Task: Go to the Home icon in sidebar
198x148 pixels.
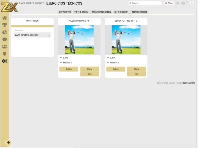Action: pyautogui.click(x=5, y=18)
